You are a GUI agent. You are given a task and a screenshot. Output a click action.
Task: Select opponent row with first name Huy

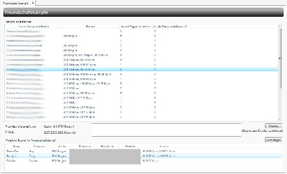coord(143,151)
